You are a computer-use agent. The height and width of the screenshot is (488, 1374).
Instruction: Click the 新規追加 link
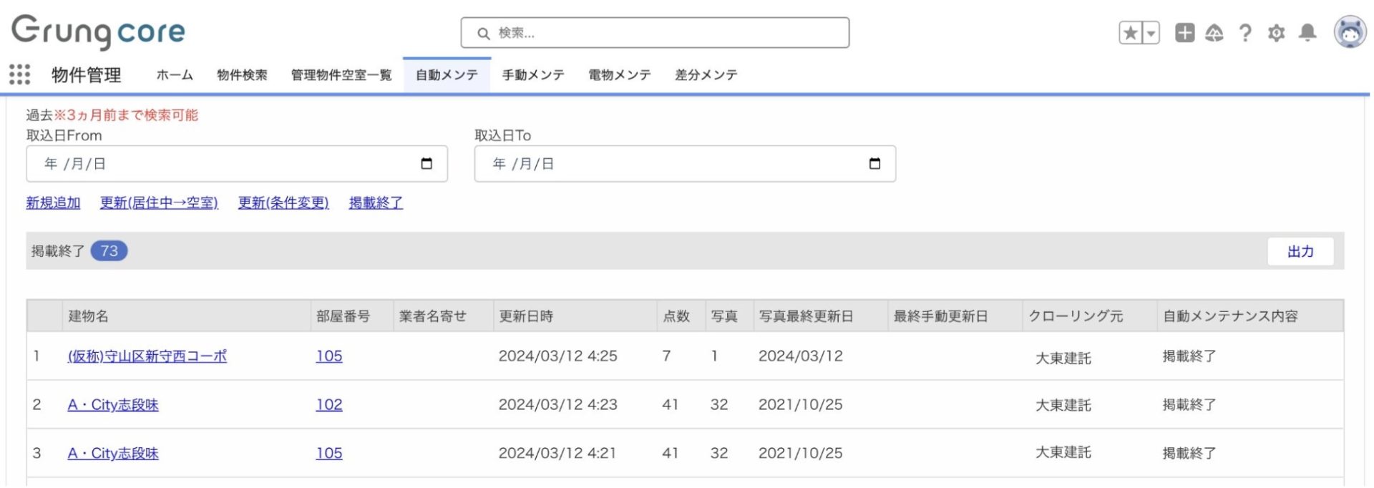coord(53,203)
